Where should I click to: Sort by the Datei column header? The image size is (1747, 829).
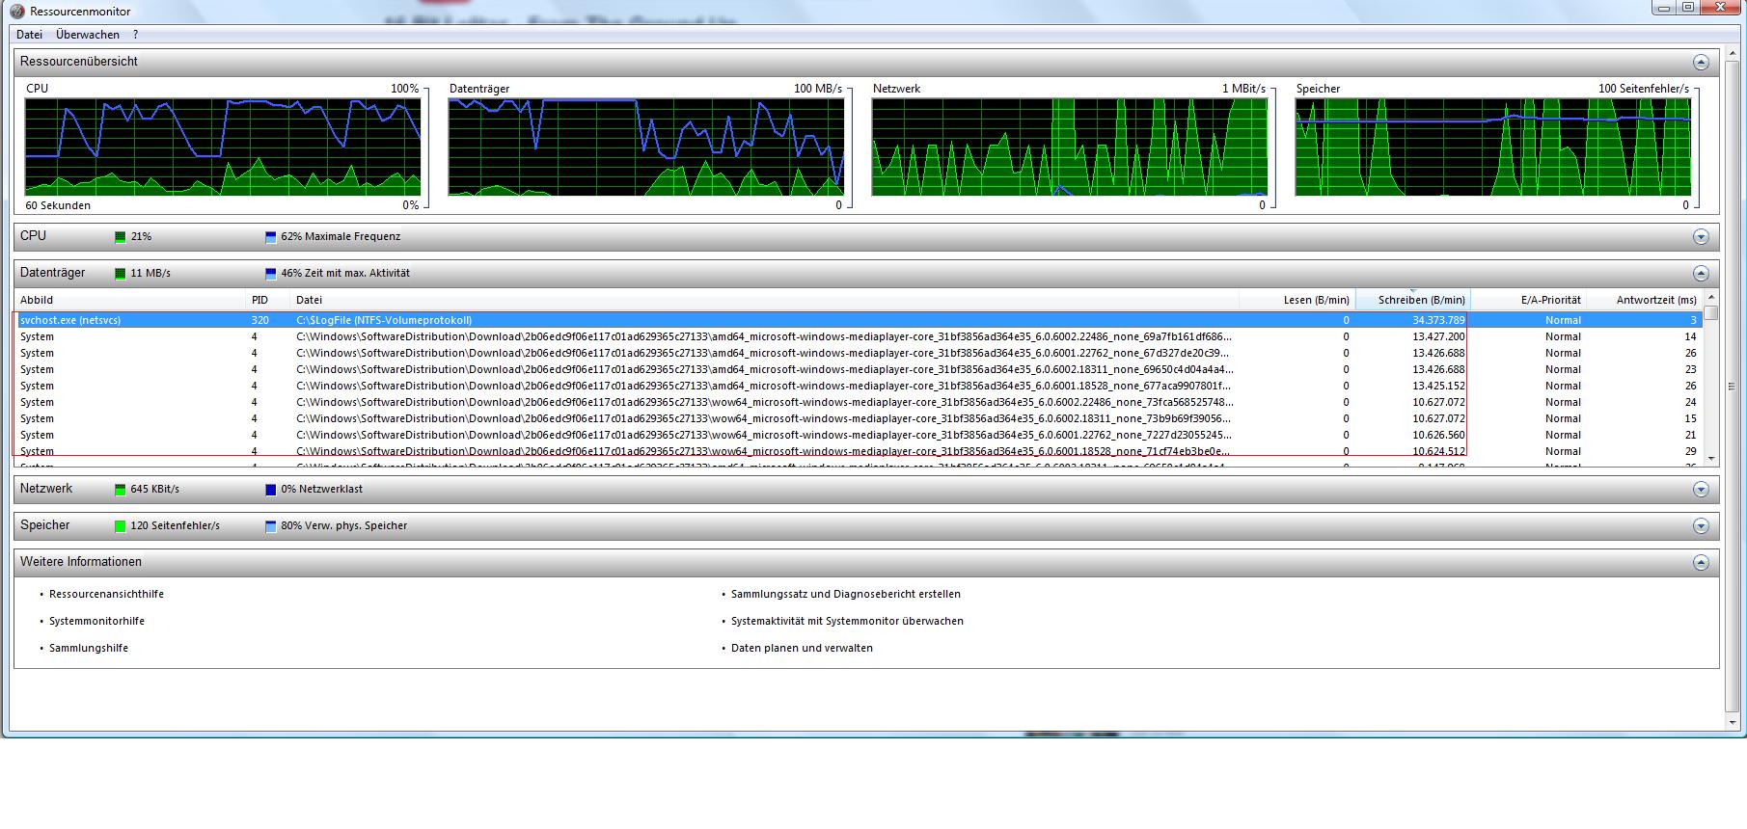click(764, 300)
